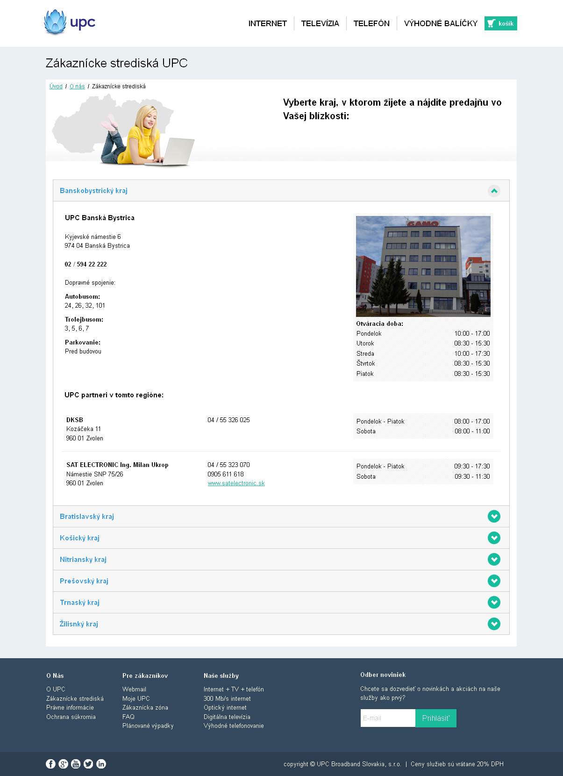The image size is (563, 776).
Task: Expand Nitriansky kraj arrow
Action: coord(494,559)
